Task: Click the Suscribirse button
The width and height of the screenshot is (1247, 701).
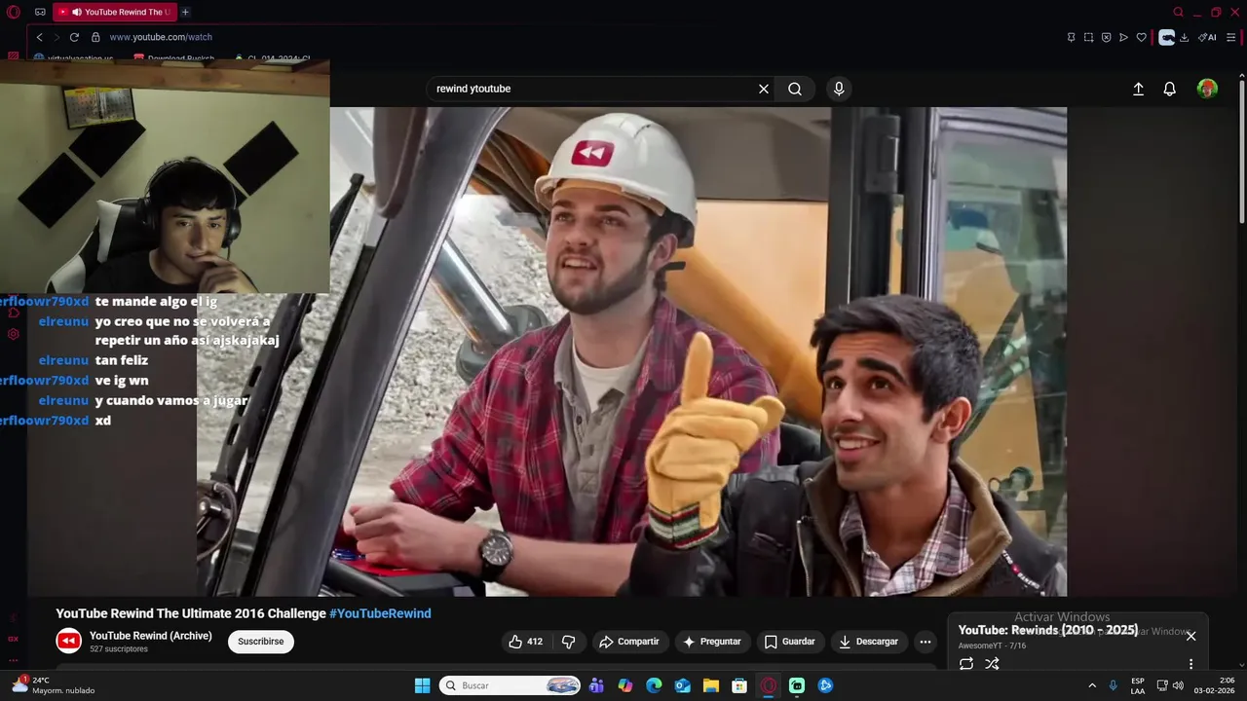Action: pyautogui.click(x=261, y=642)
